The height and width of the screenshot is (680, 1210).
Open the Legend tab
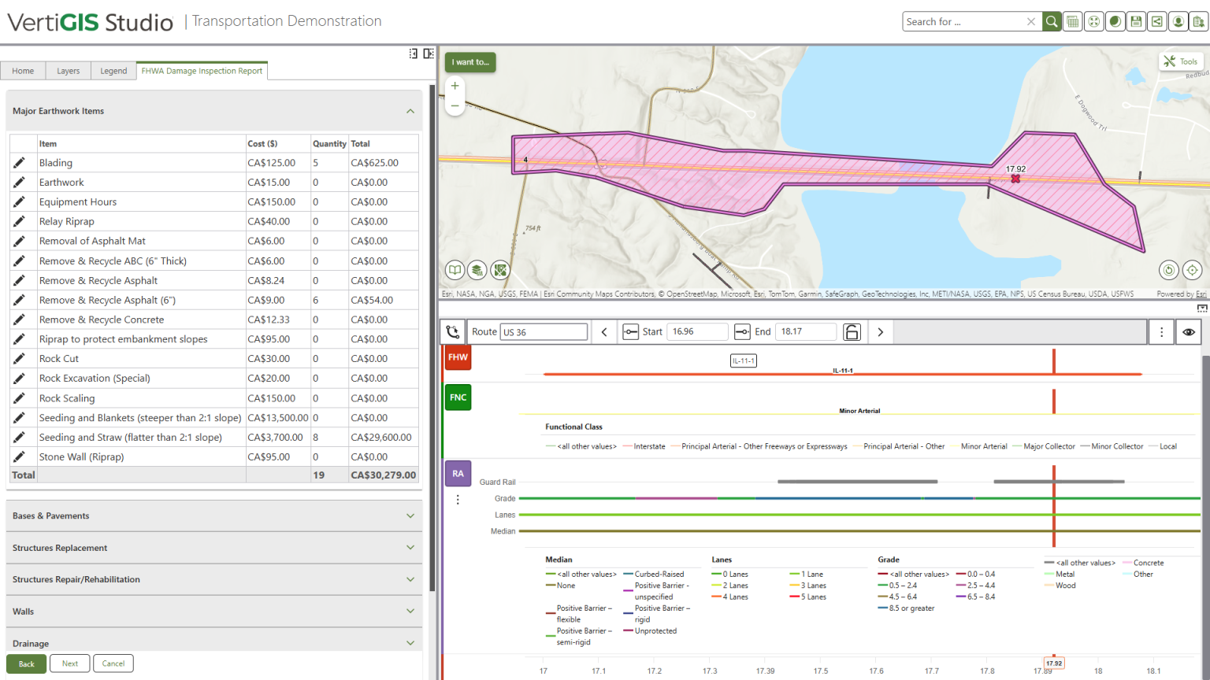[113, 71]
